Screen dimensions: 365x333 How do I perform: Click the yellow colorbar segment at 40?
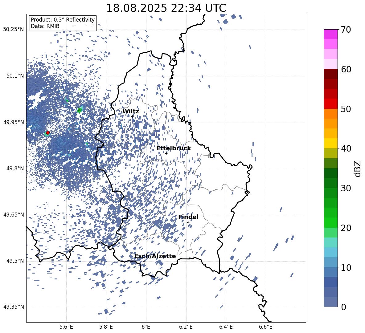point(331,143)
